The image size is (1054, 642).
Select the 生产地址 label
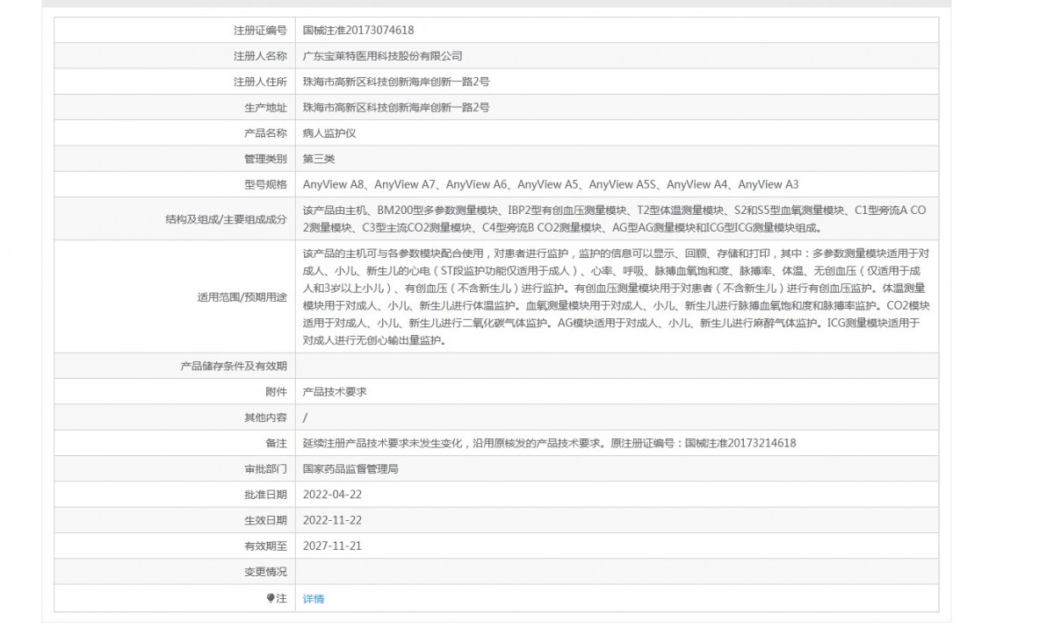point(265,107)
